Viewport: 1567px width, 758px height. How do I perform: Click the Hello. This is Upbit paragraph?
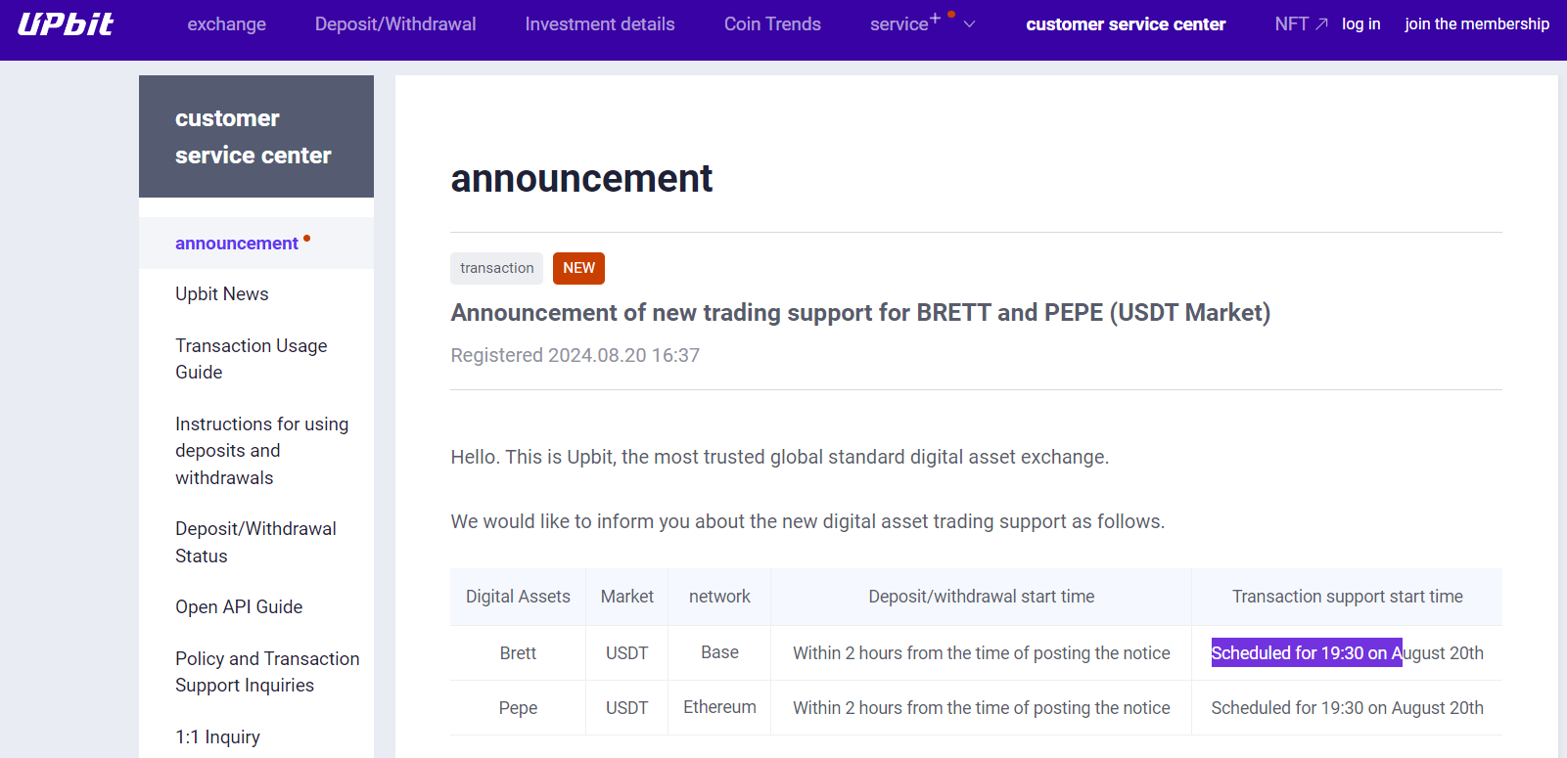[x=780, y=458]
